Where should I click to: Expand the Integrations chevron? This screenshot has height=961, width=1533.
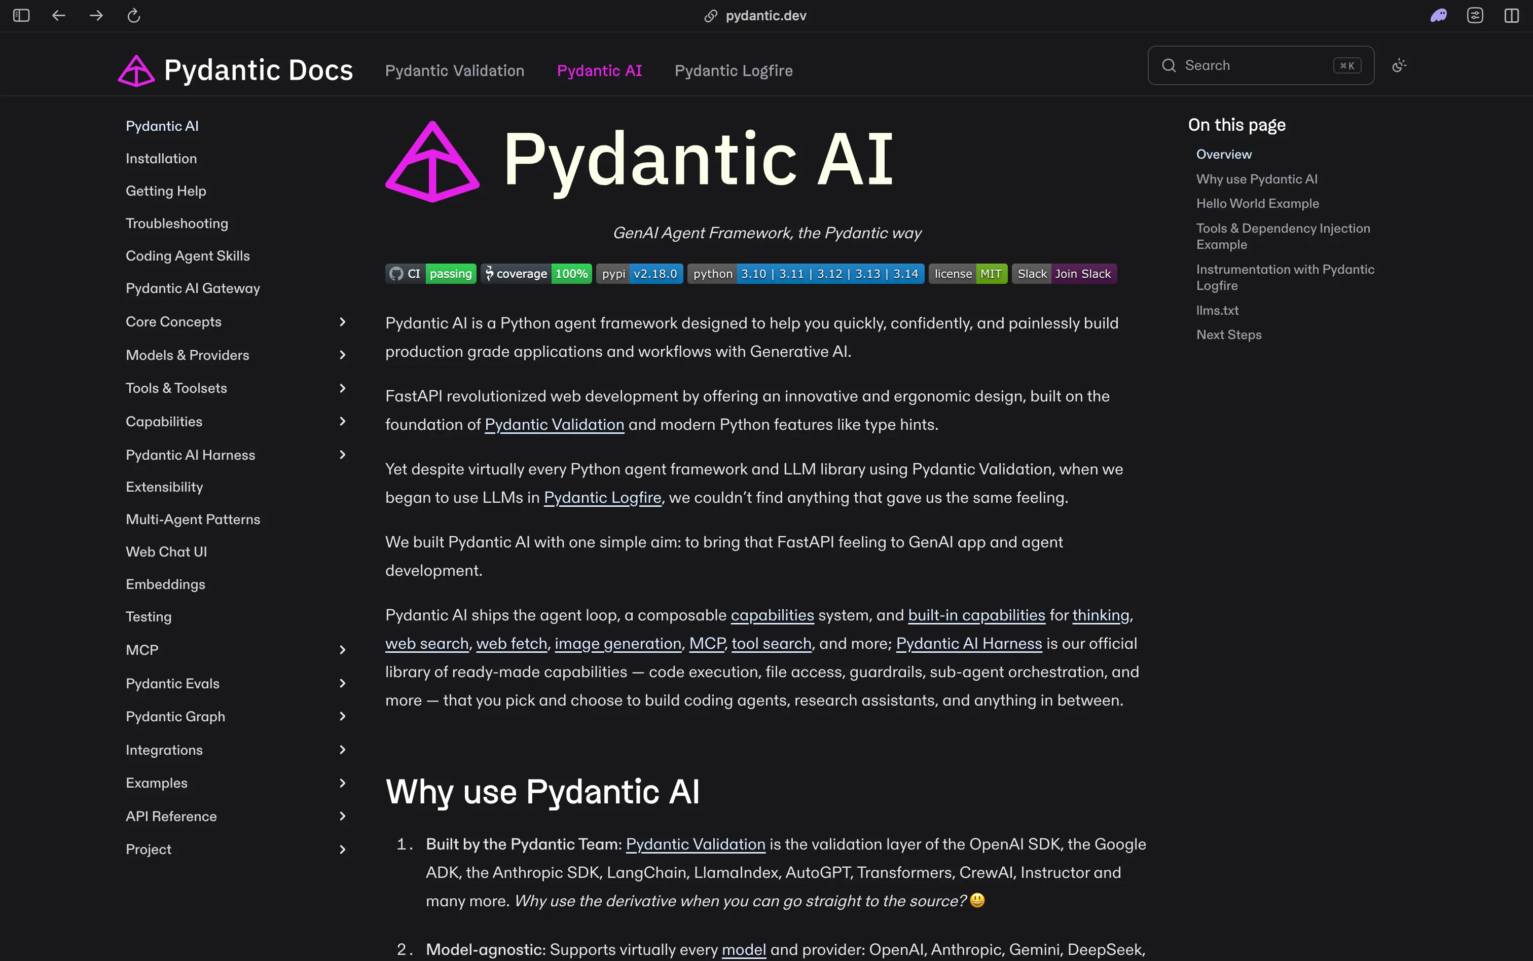pos(343,750)
